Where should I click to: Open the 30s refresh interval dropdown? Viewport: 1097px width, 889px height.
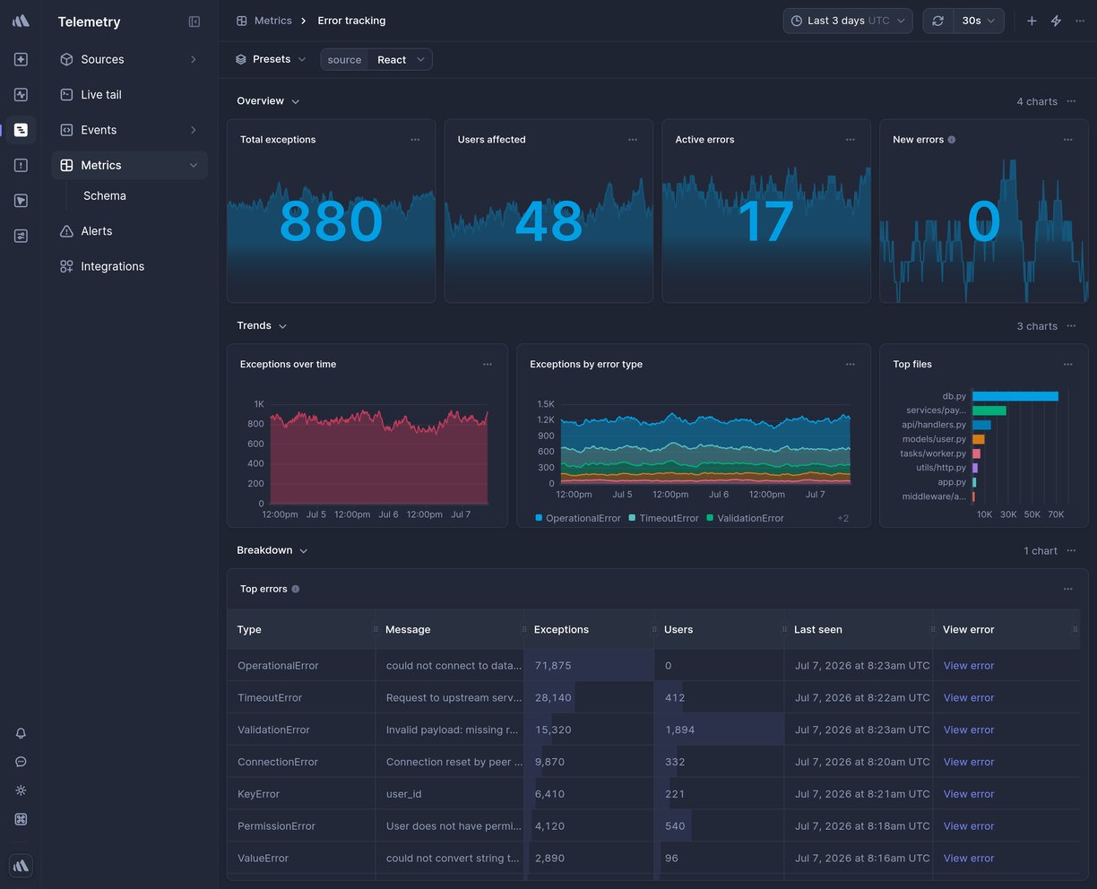tap(979, 21)
